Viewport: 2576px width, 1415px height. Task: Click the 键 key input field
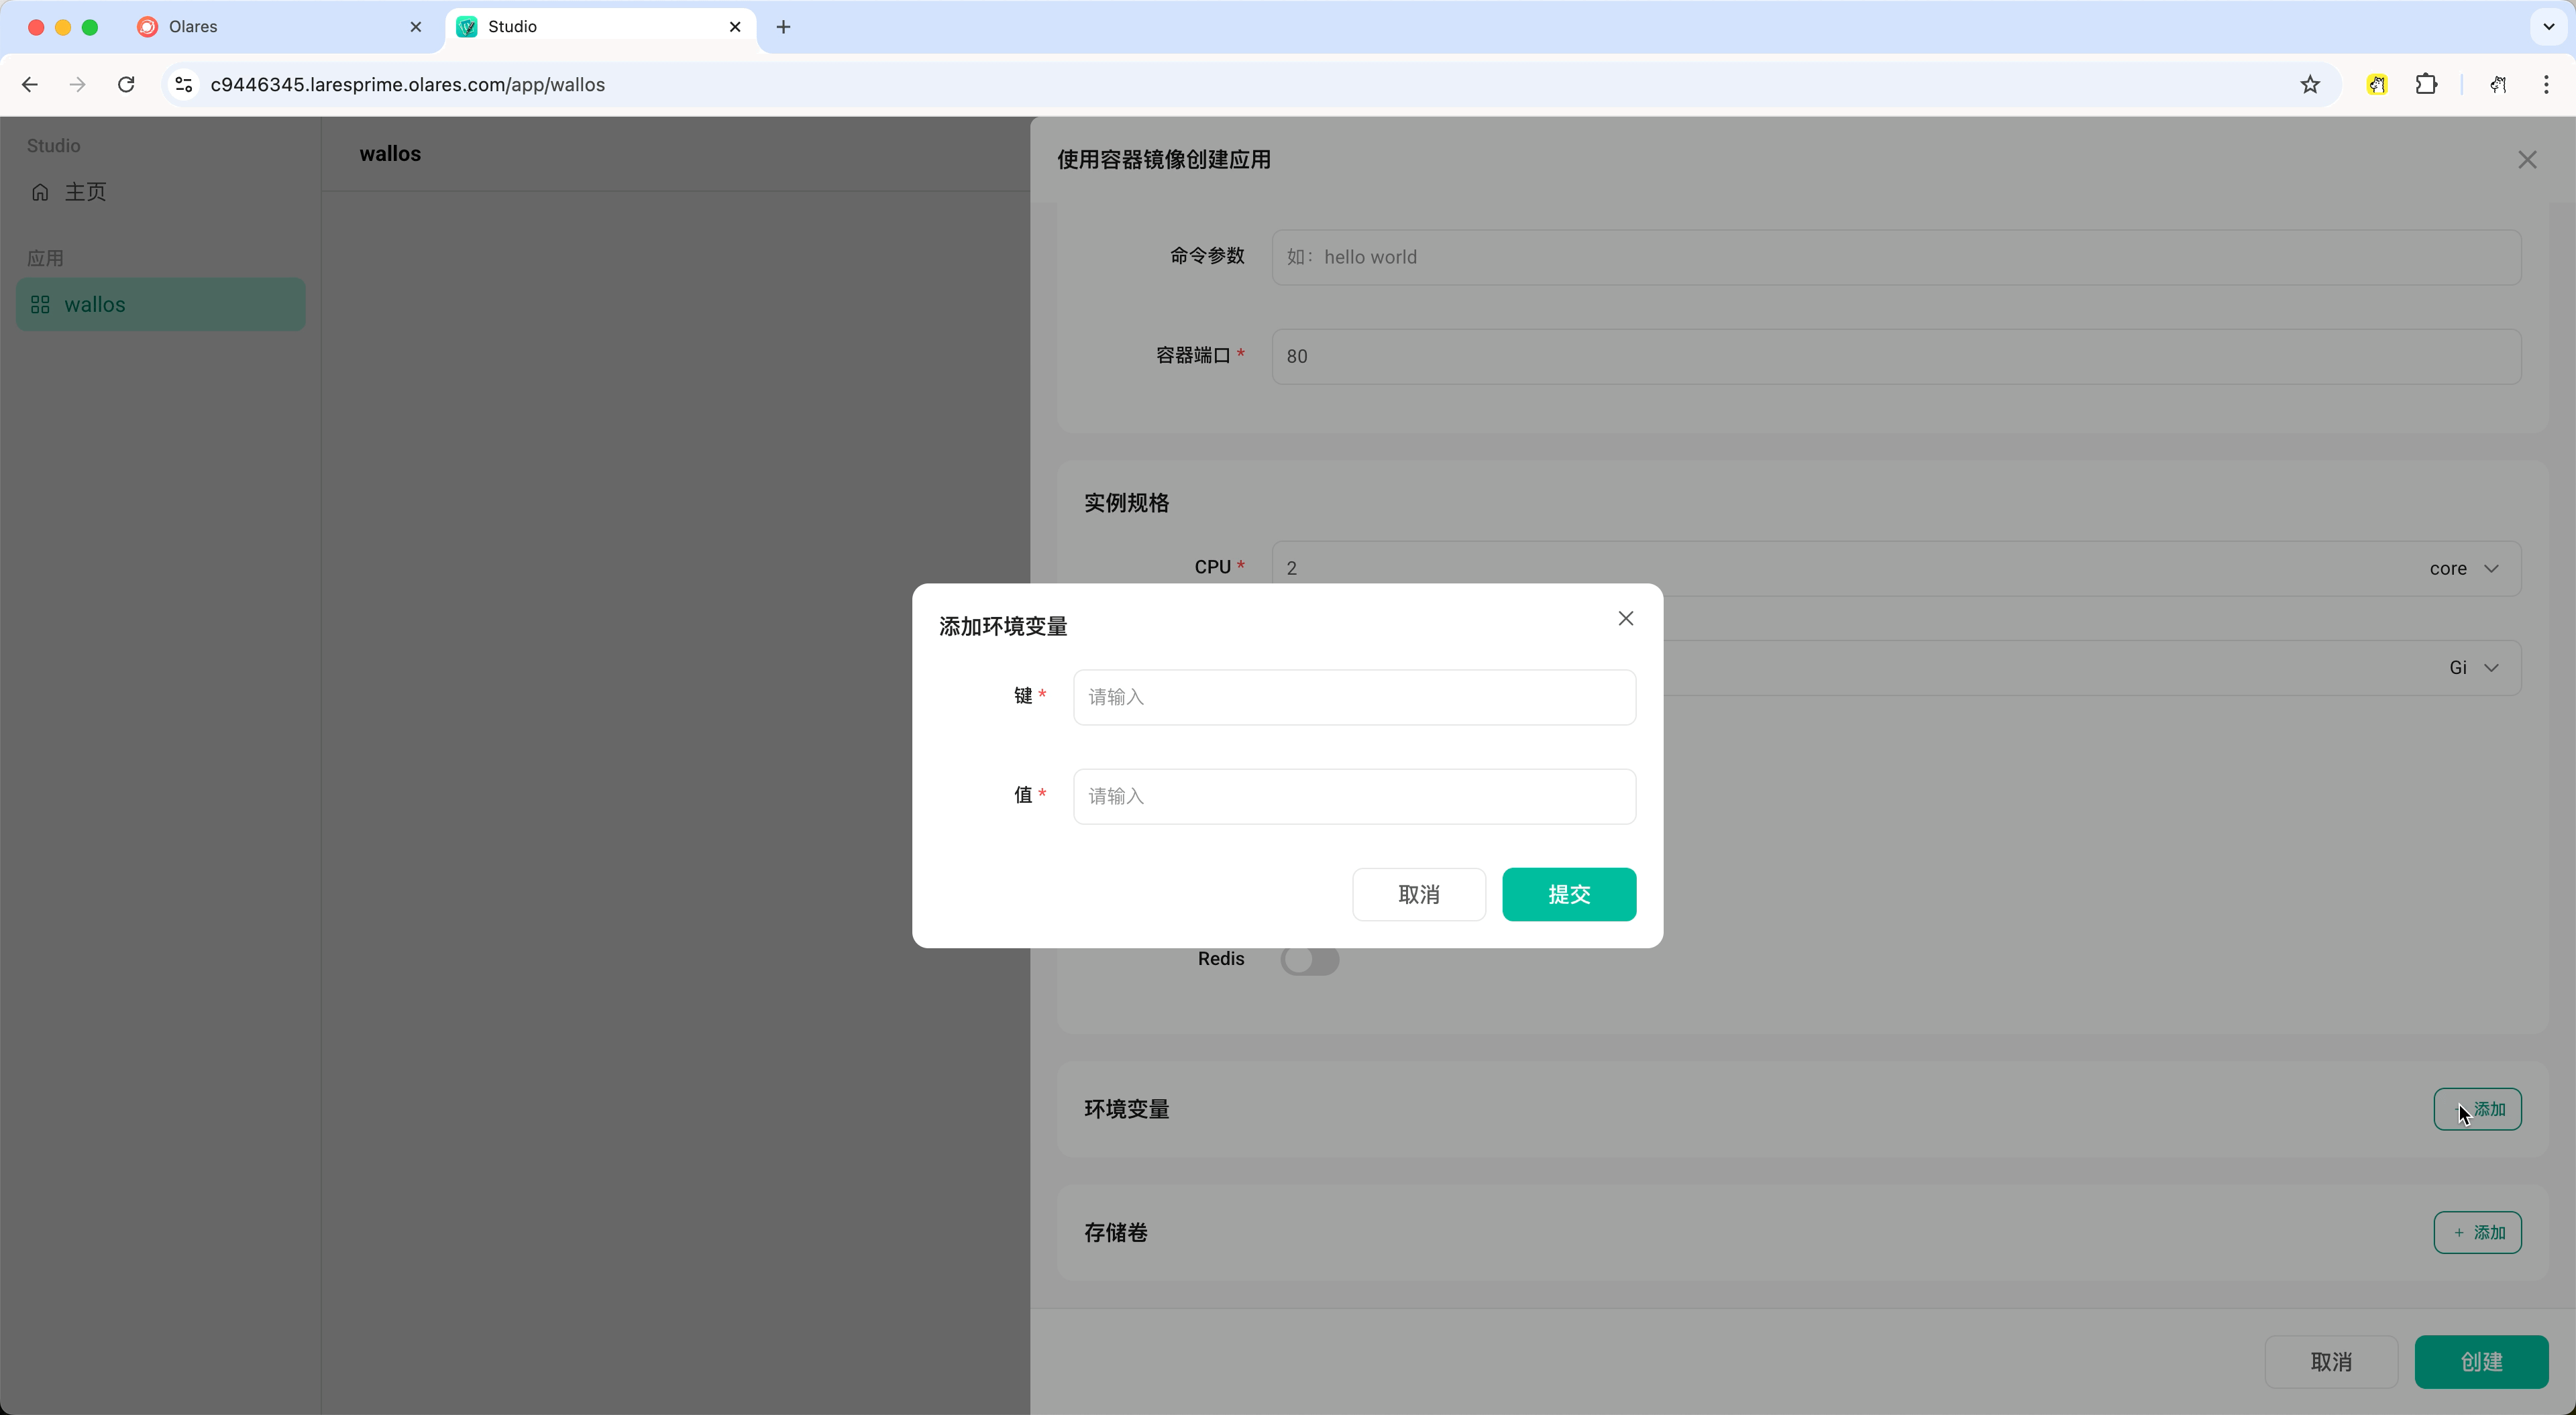pos(1354,697)
